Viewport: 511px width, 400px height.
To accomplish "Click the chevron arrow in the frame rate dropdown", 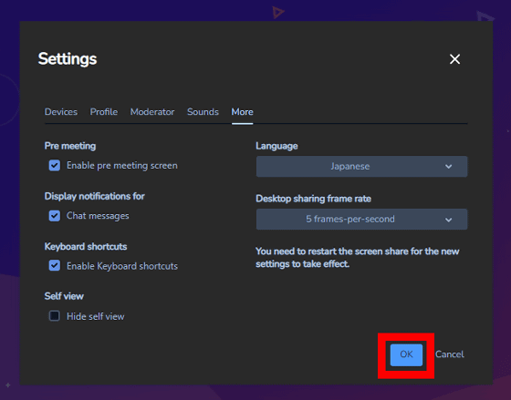I will click(x=448, y=220).
